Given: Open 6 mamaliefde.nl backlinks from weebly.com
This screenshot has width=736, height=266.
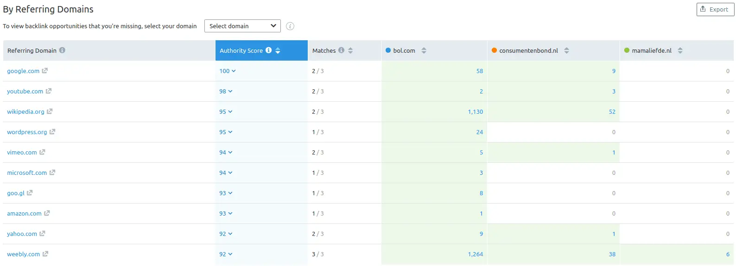Looking at the screenshot, I should (728, 254).
